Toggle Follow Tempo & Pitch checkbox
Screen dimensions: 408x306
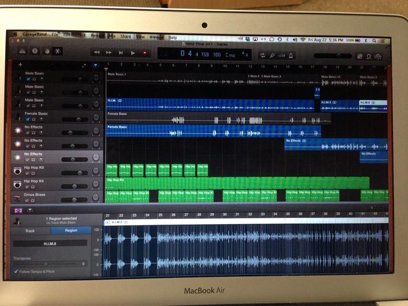[x=16, y=272]
